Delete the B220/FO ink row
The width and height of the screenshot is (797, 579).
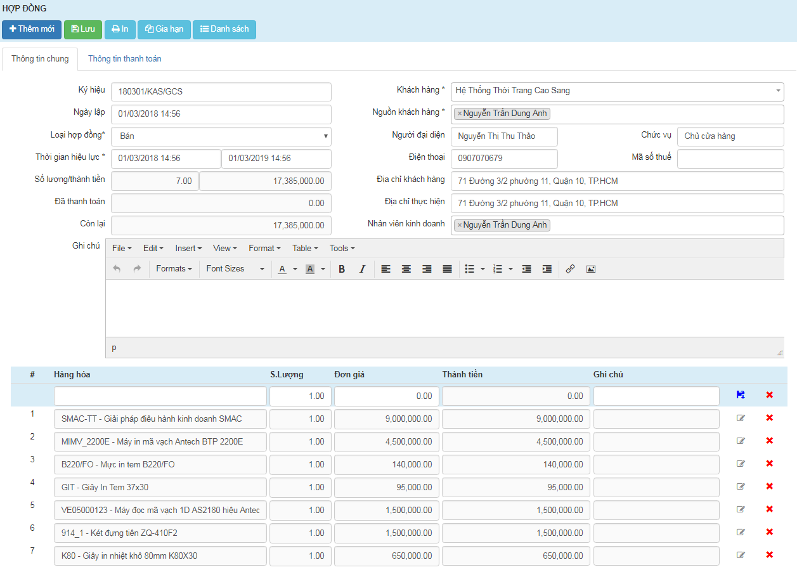click(x=770, y=464)
